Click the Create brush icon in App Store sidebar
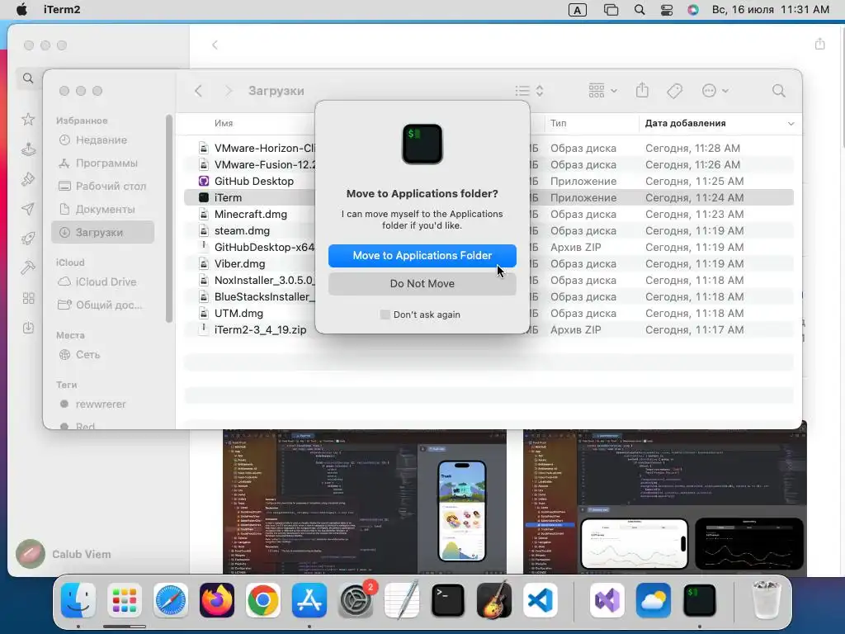Viewport: 845px width, 634px height. pos(28,179)
